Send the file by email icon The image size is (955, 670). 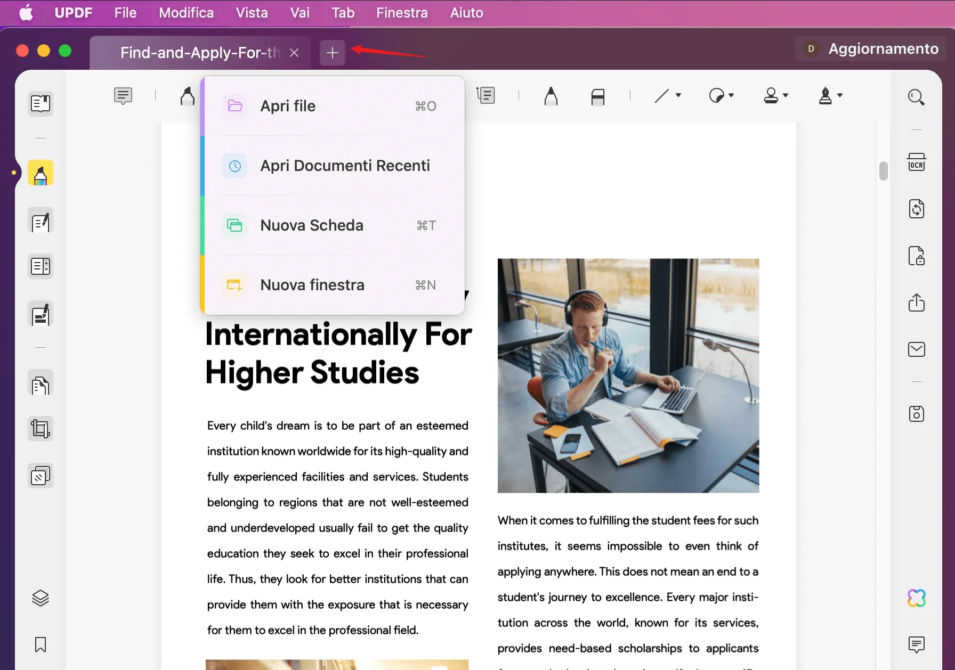click(x=917, y=349)
